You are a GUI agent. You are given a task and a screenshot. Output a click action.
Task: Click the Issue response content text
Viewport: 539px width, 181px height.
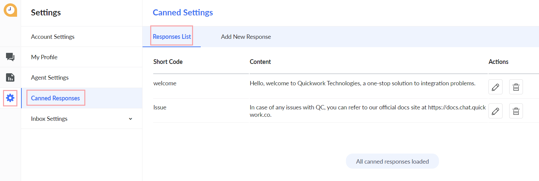click(368, 111)
